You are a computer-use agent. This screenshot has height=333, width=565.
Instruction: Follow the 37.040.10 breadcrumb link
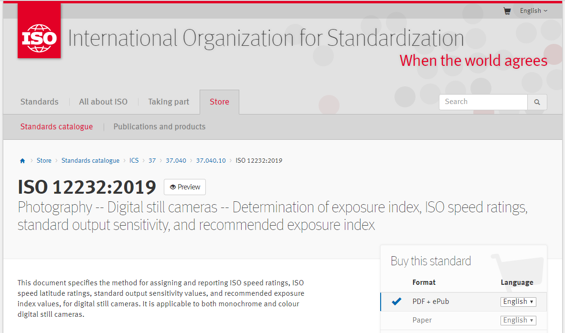click(211, 161)
